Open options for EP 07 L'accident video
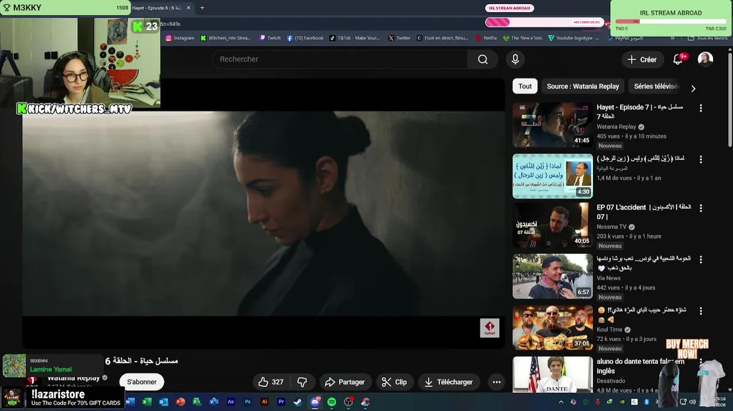Image resolution: width=733 pixels, height=411 pixels. click(701, 208)
